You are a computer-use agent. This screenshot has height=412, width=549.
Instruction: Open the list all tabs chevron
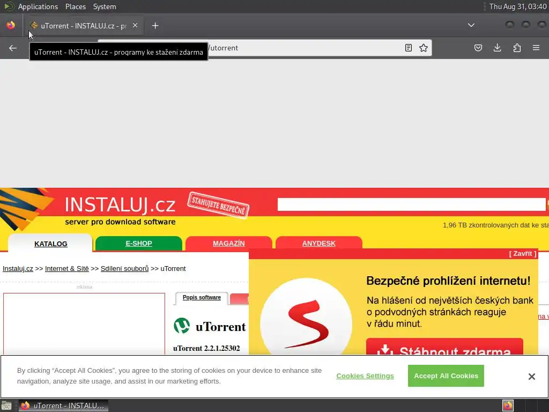tap(471, 25)
